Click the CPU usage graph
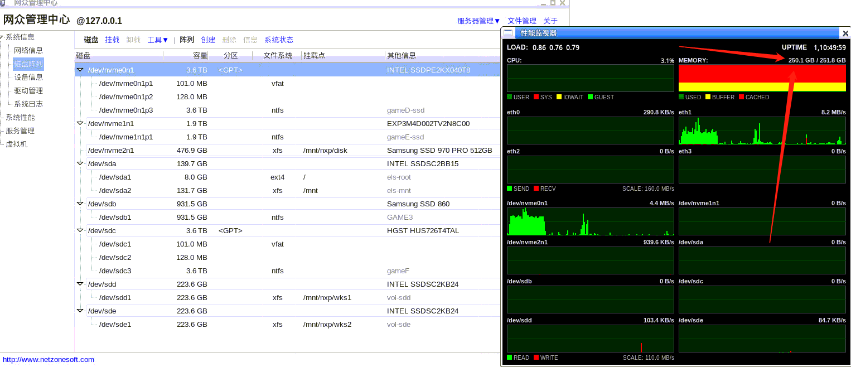 pyautogui.click(x=591, y=78)
